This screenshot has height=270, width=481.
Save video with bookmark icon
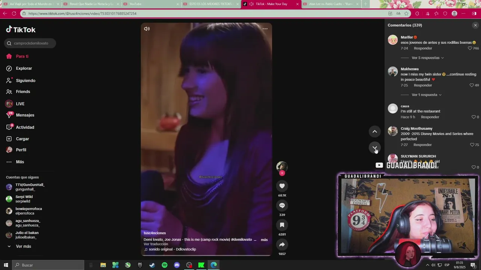(282, 225)
